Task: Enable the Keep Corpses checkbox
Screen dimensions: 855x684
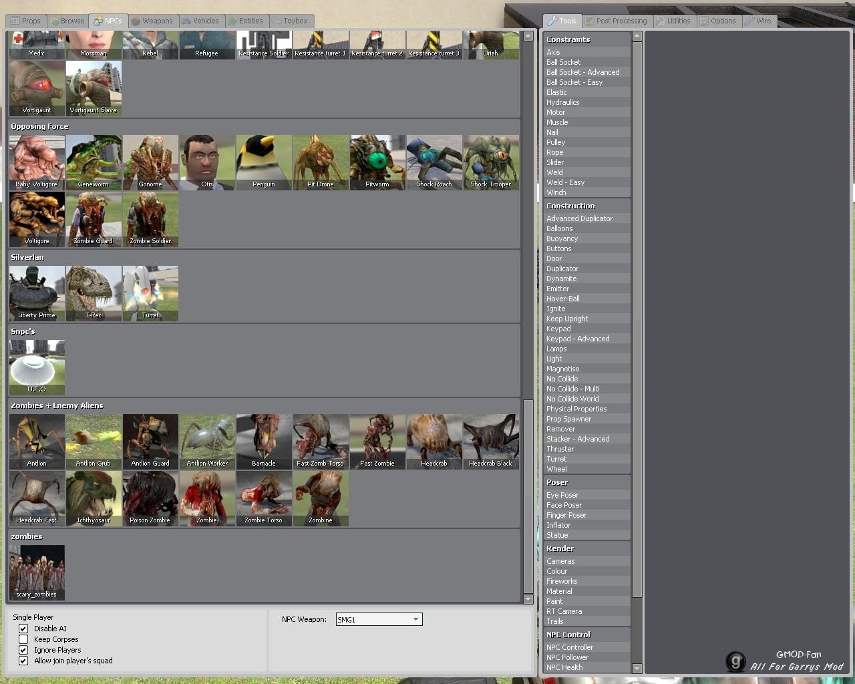Action: coord(23,639)
